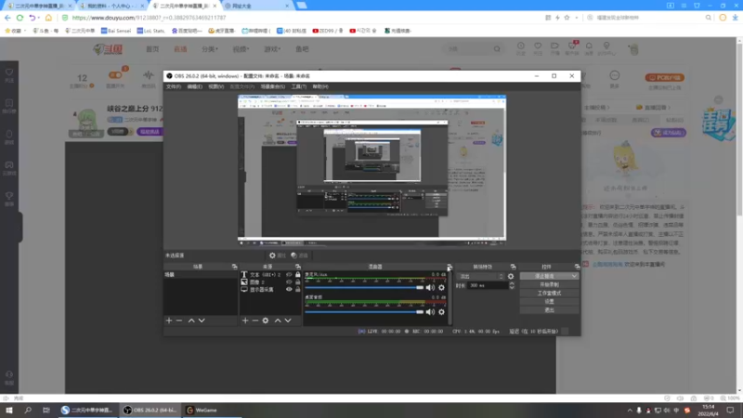Toggle lock on the image source
The height and width of the screenshot is (418, 743).
pos(297,282)
